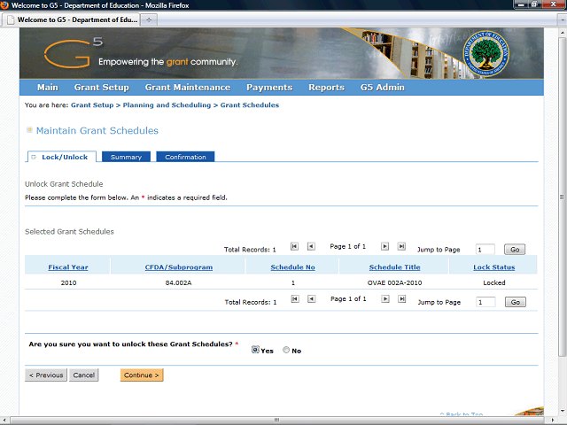The height and width of the screenshot is (425, 567).
Task: Go to last page in top pagination
Action: pyautogui.click(x=401, y=246)
